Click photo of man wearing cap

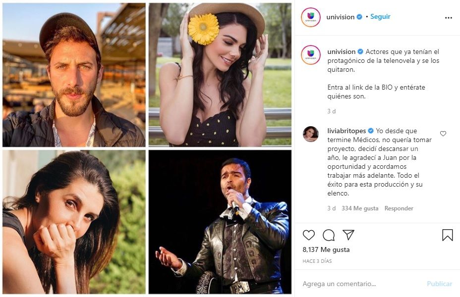coord(74,75)
